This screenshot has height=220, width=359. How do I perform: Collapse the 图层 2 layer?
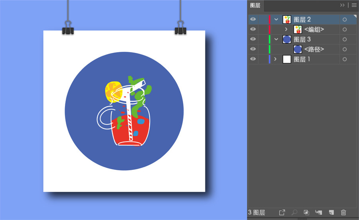click(276, 19)
